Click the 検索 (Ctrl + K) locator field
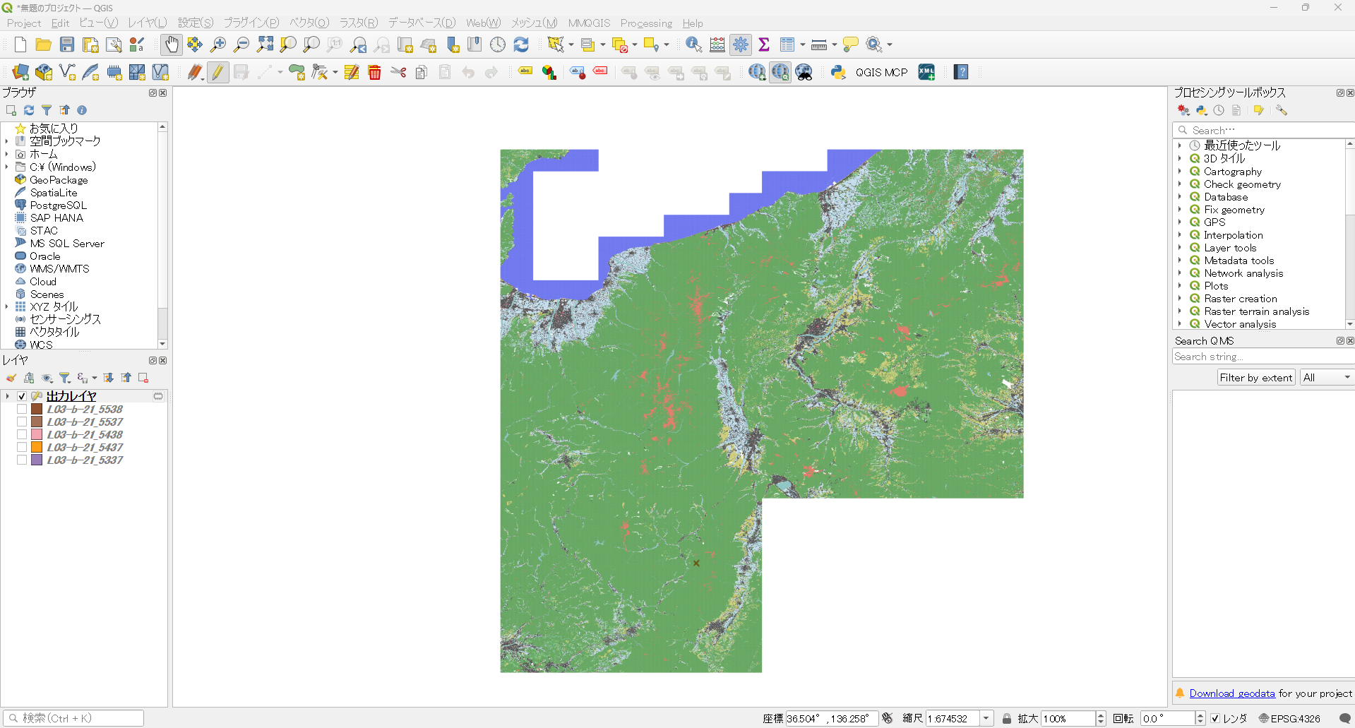The height and width of the screenshot is (728, 1355). [x=73, y=719]
